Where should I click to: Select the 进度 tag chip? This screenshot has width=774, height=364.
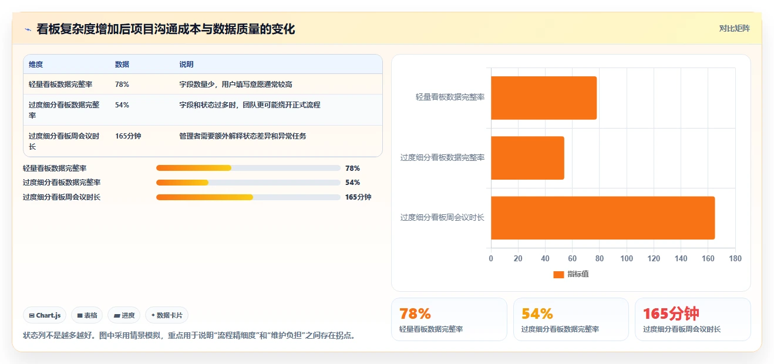click(x=124, y=315)
